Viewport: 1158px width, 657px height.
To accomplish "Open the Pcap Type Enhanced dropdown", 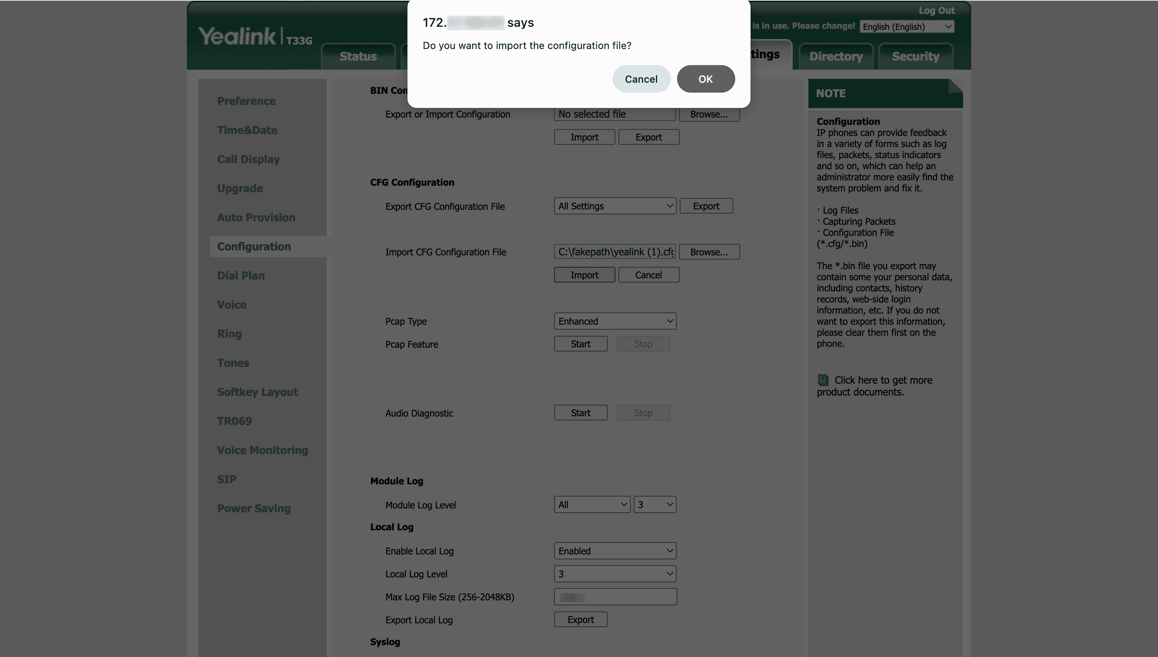I will tap(615, 321).
